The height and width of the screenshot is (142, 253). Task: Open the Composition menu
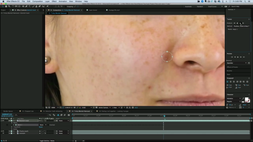click(x=38, y=1)
